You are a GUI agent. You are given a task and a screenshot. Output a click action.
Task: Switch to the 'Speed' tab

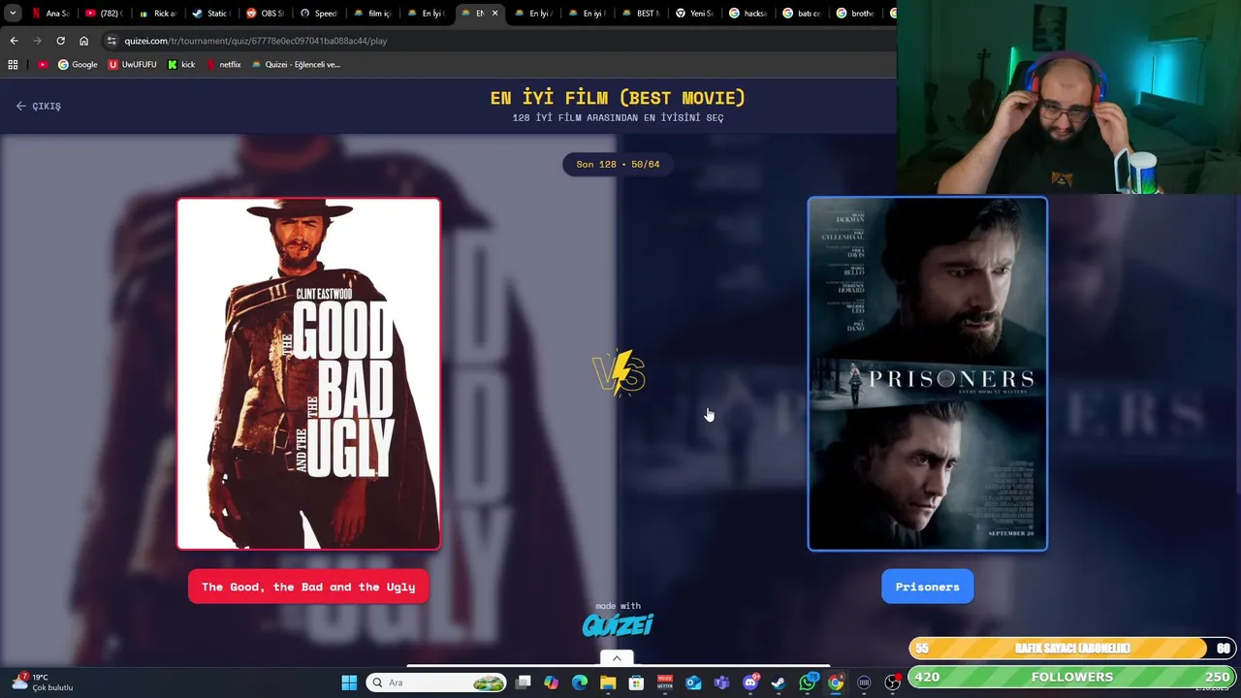tap(318, 14)
